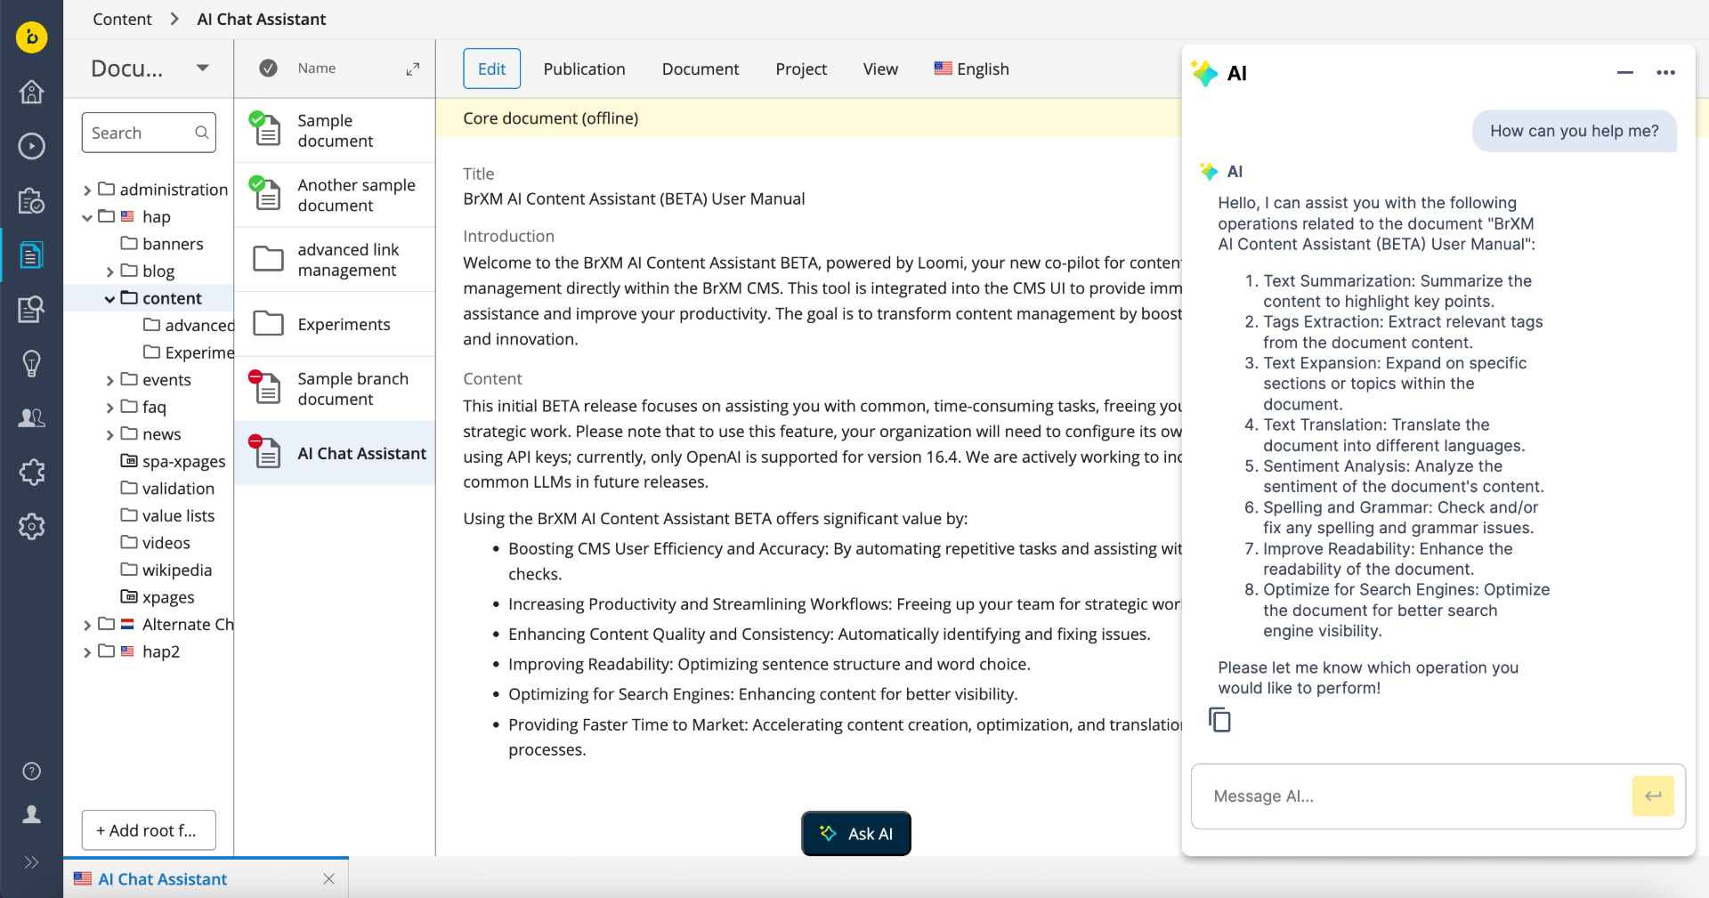Send the message to AI

point(1653,796)
